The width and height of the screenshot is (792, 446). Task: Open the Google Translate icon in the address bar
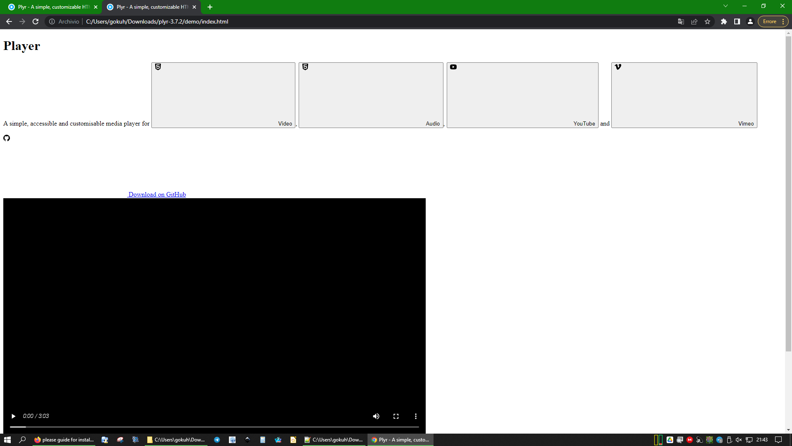(x=681, y=21)
